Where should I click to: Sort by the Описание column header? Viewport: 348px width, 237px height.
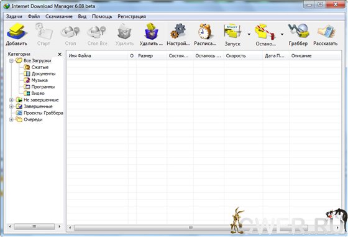tap(315, 56)
